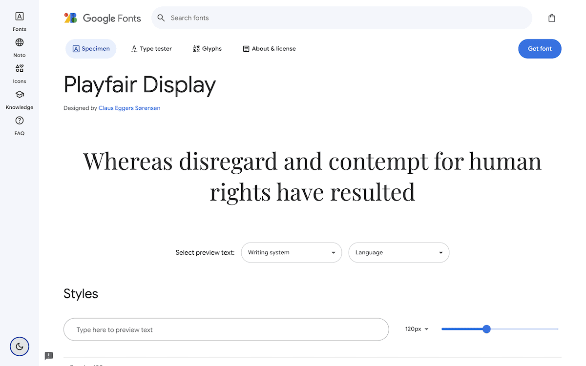
Task: Click the search magnifier icon
Action: [161, 18]
